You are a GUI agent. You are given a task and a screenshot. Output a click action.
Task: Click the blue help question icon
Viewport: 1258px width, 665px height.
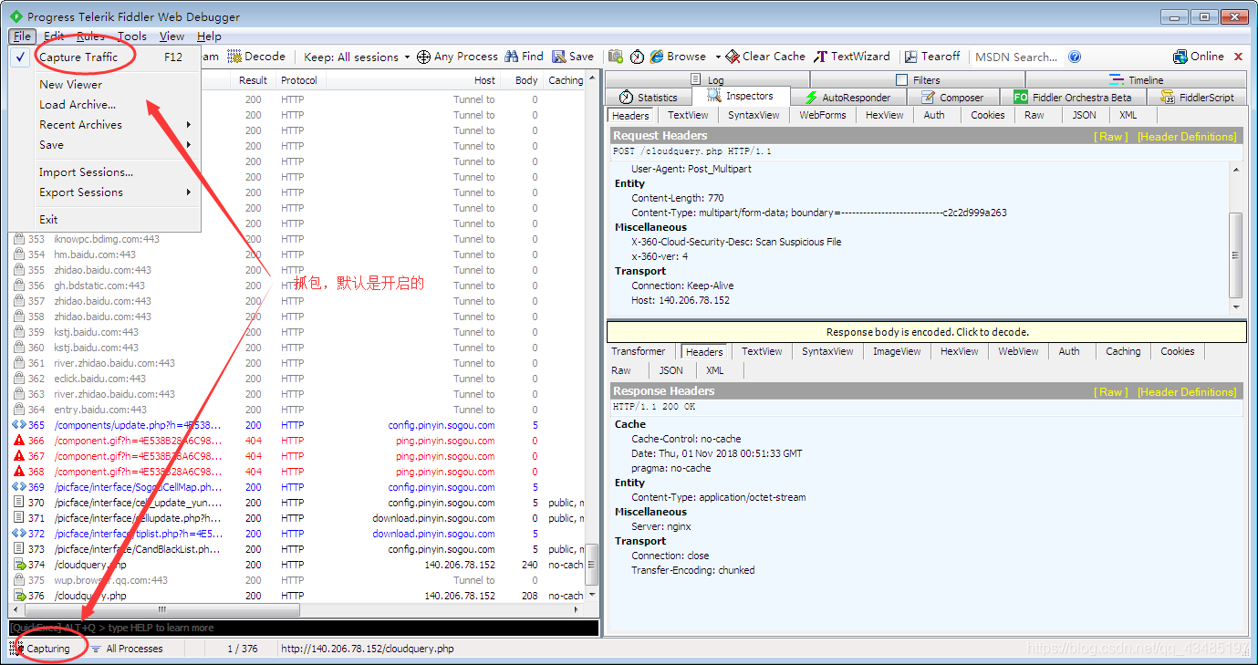click(x=1075, y=57)
